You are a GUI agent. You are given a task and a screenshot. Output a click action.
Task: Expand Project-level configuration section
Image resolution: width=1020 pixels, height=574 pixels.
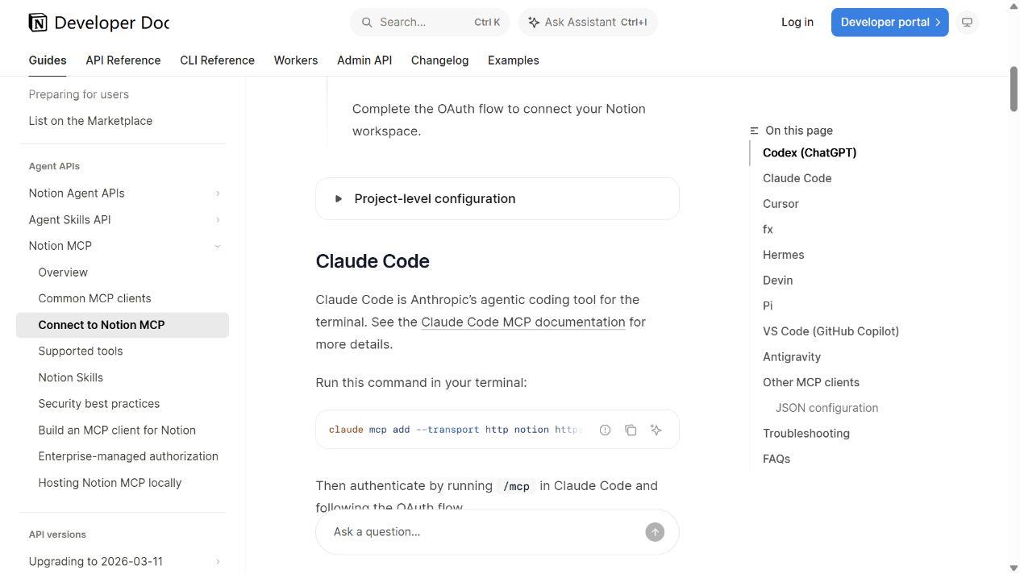pos(498,199)
